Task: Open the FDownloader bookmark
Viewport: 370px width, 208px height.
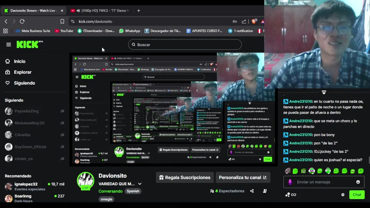Action: [96, 31]
